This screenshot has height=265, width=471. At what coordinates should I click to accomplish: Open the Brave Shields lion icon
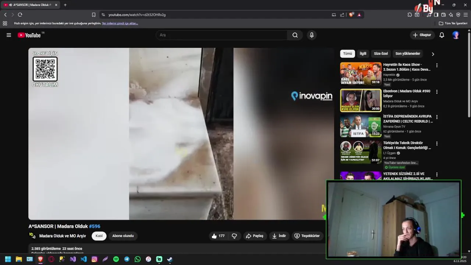pos(351,15)
